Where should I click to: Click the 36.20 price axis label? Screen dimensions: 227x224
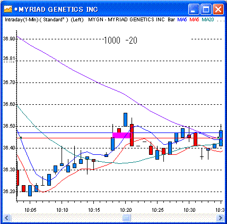pos(10,192)
